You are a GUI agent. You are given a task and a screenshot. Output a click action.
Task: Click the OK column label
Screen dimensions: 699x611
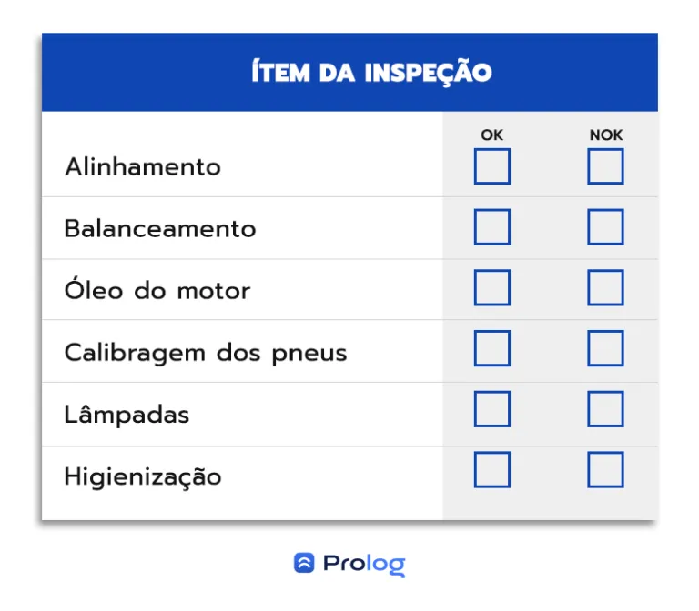[x=491, y=135]
